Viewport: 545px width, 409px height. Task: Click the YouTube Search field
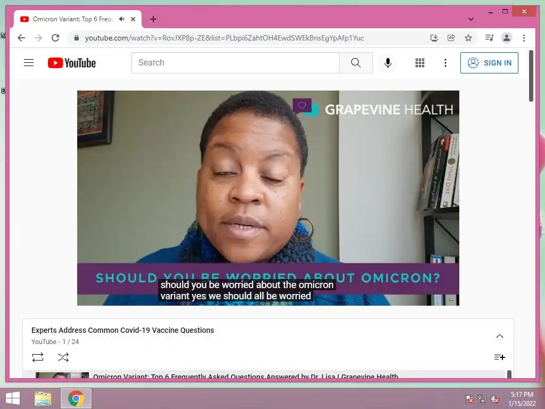(x=235, y=63)
